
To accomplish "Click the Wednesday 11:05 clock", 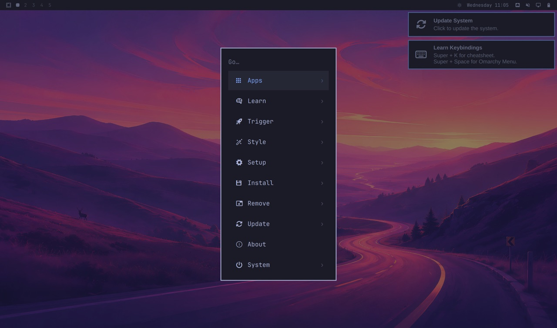I will click(x=487, y=5).
